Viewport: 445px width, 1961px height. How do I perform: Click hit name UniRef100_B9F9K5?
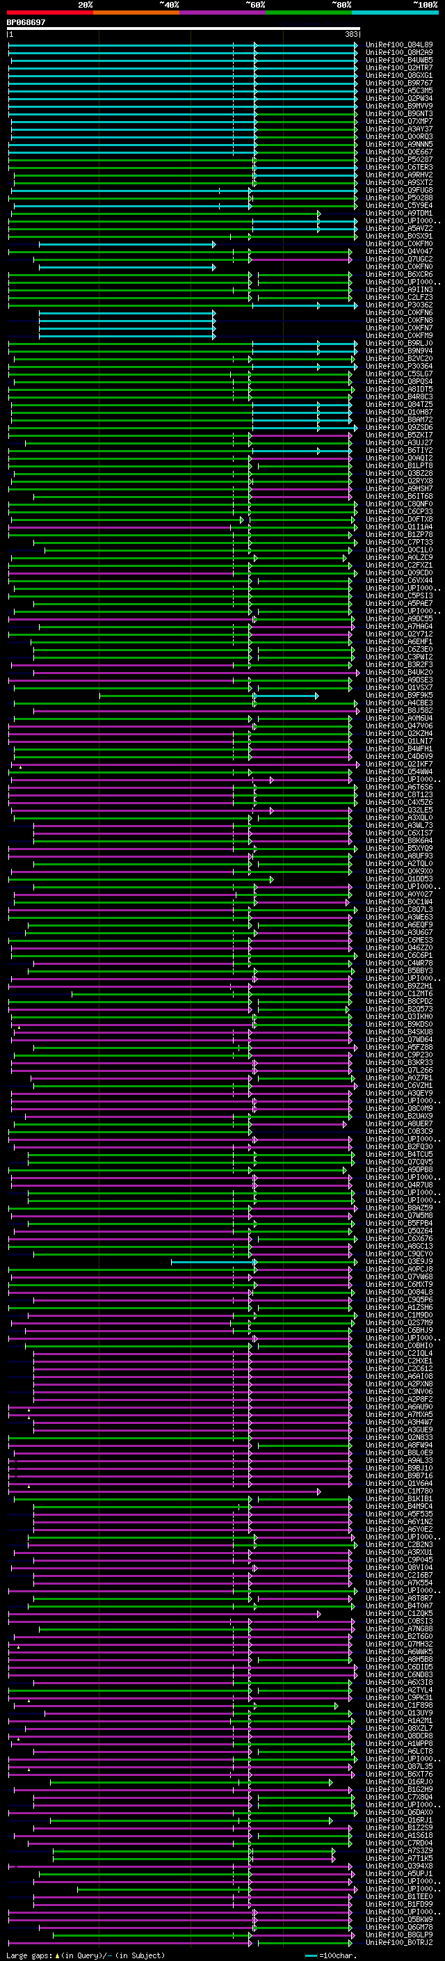tap(399, 696)
